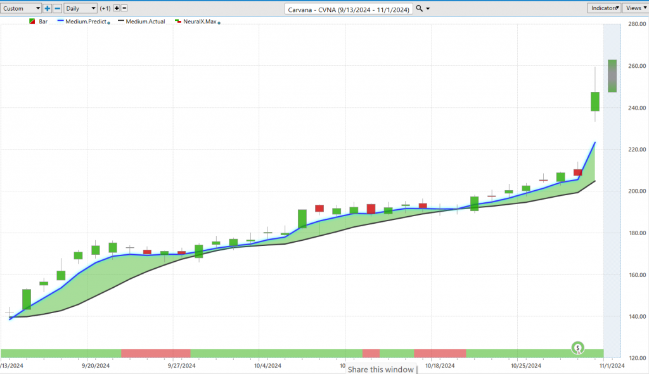The image size is (649, 374).
Task: Click the black plus forecast increment button
Action: coord(117,8)
